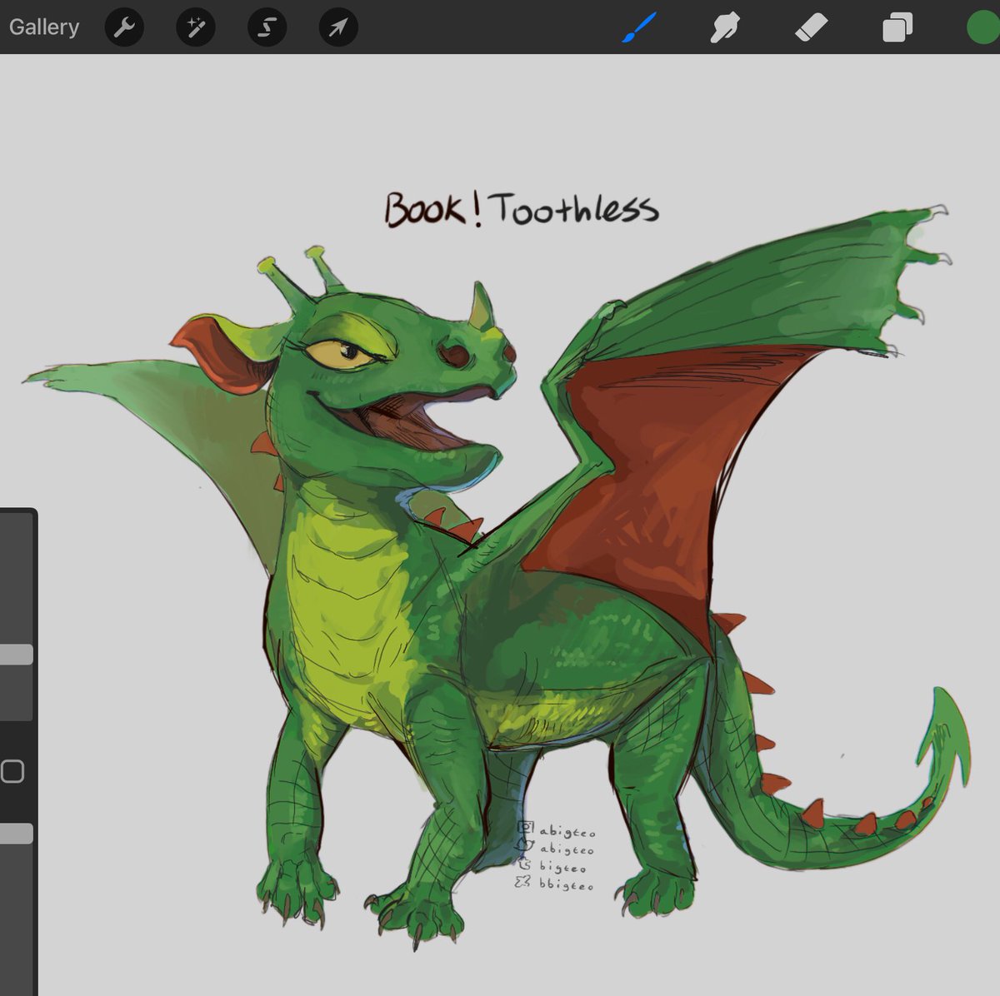
Task: Click the 'Book! Toothless' handwritten title
Action: pyautogui.click(x=521, y=209)
